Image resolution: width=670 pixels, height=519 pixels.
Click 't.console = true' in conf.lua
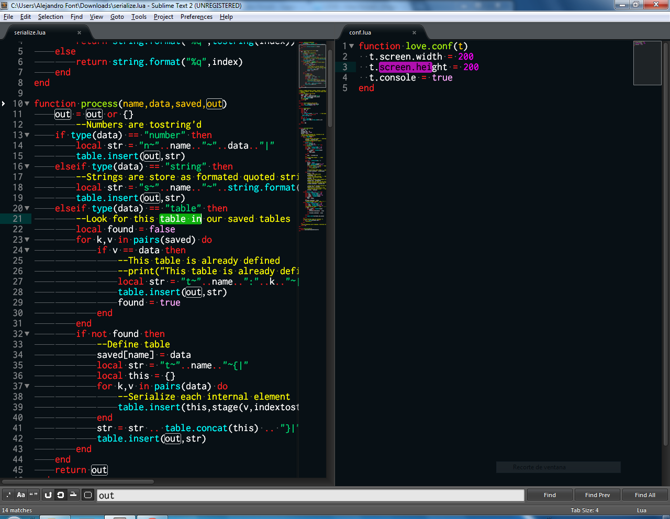pyautogui.click(x=411, y=77)
